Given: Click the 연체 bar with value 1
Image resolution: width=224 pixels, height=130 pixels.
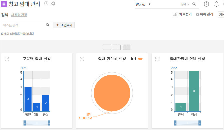Looking at the screenshot, I should tap(181, 107).
